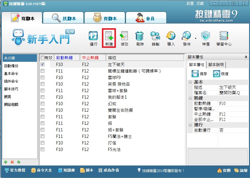
Task: Open the dropdown arrow beside 發佈
Action: click(196, 38)
